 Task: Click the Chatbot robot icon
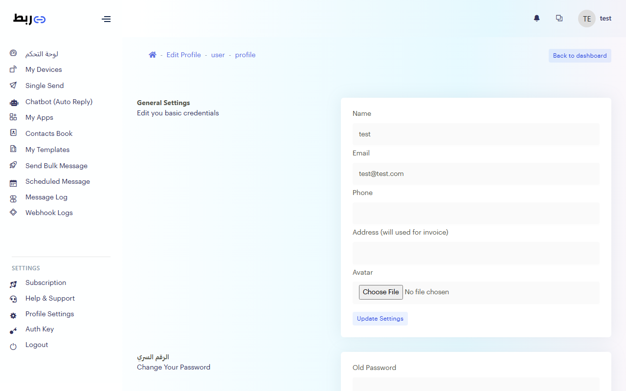click(14, 102)
